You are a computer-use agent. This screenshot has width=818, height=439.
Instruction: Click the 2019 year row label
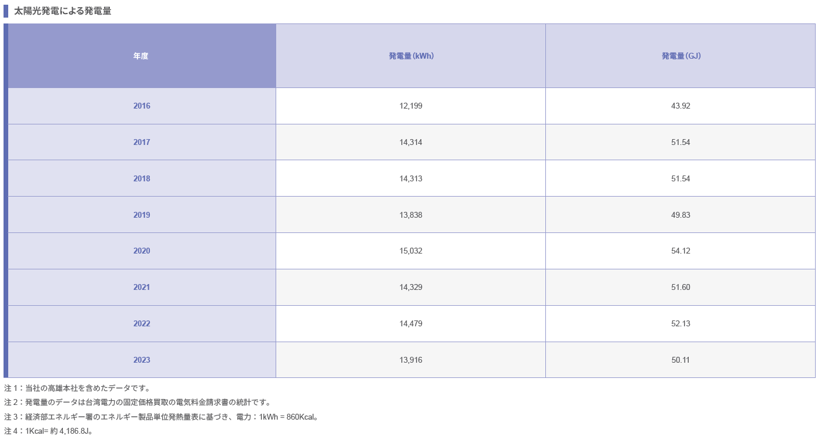point(142,215)
